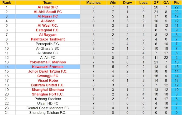Open Al-Ahli Saudi FC team page
Image resolution: width=182 pixels, height=115 pixels.
47,12
